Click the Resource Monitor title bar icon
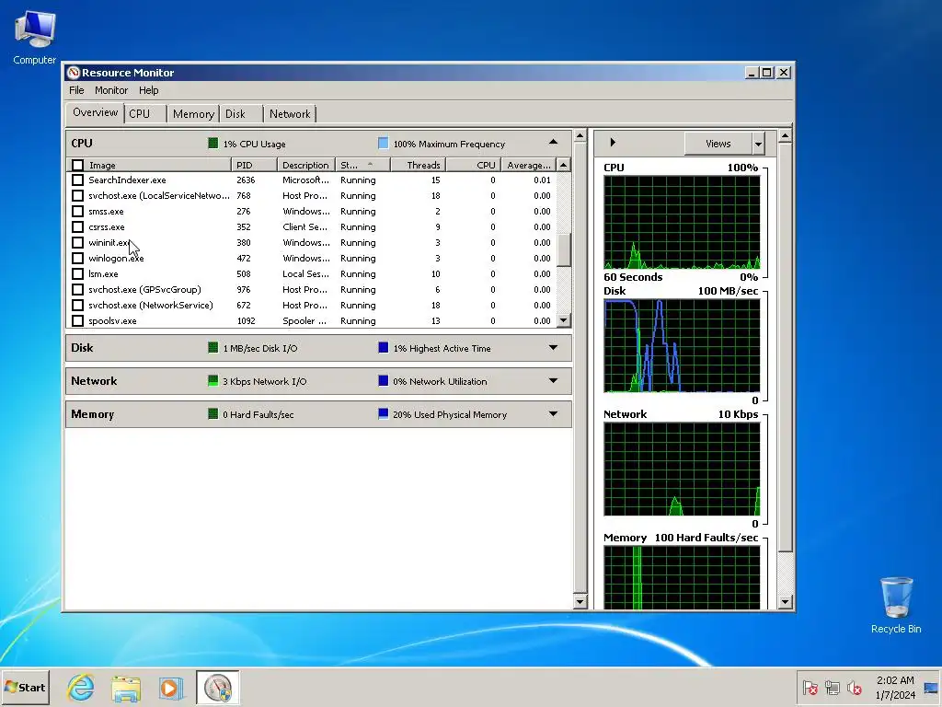942x707 pixels. click(74, 73)
